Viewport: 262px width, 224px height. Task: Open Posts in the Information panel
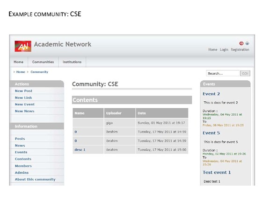(20, 139)
